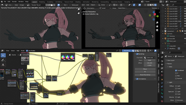
Task: Toggle the Use Nodes checkbox
Action: pyautogui.click(x=27, y=51)
